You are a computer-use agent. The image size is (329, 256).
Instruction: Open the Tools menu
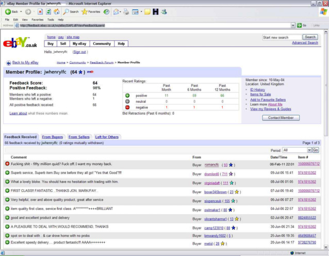click(x=51, y=20)
